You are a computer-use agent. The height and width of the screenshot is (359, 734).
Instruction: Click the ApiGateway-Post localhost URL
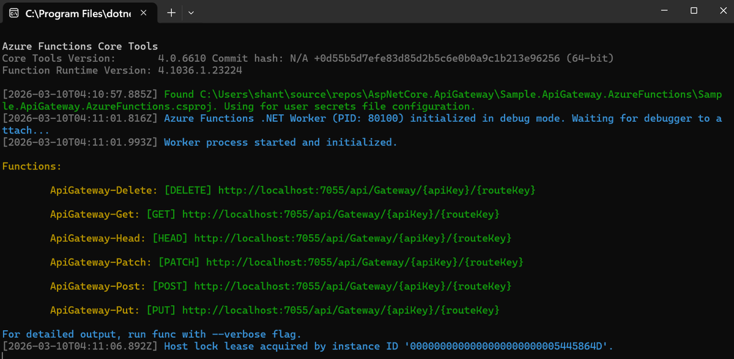pos(353,286)
